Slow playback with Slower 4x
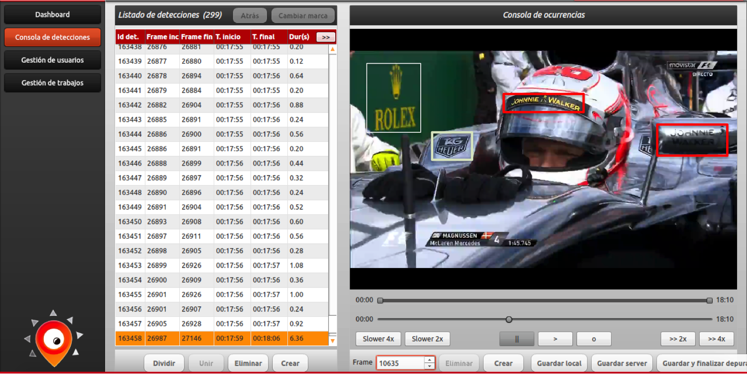Image resolution: width=747 pixels, height=374 pixels. 378,339
